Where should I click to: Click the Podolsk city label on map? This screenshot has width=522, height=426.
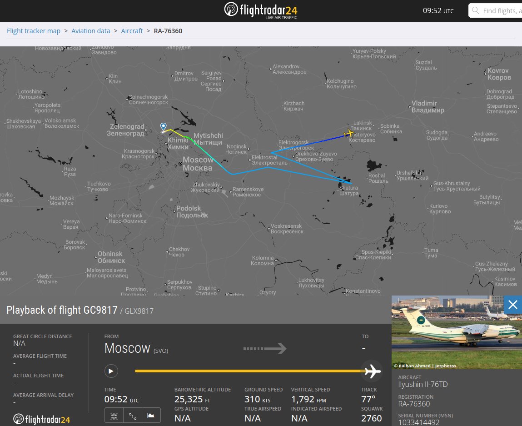pos(192,211)
